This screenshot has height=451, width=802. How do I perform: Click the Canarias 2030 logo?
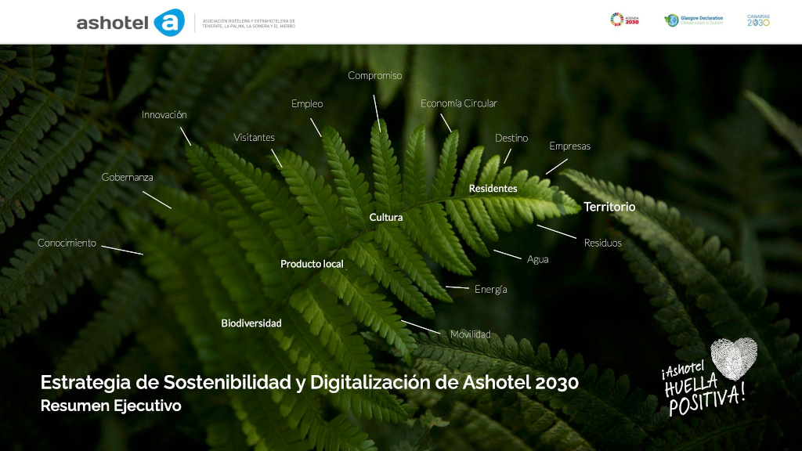tap(758, 20)
